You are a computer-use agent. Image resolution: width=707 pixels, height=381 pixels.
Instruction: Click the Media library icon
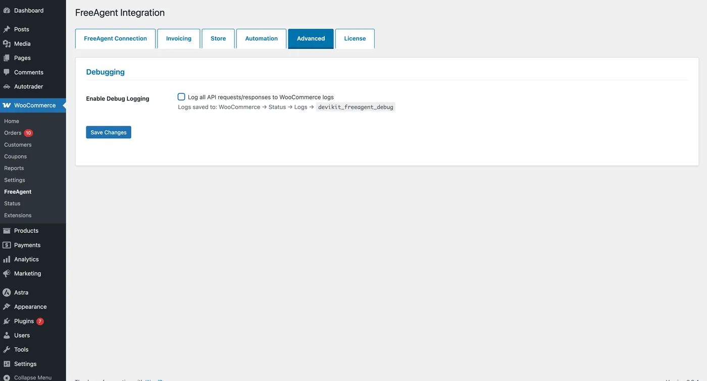click(x=7, y=44)
